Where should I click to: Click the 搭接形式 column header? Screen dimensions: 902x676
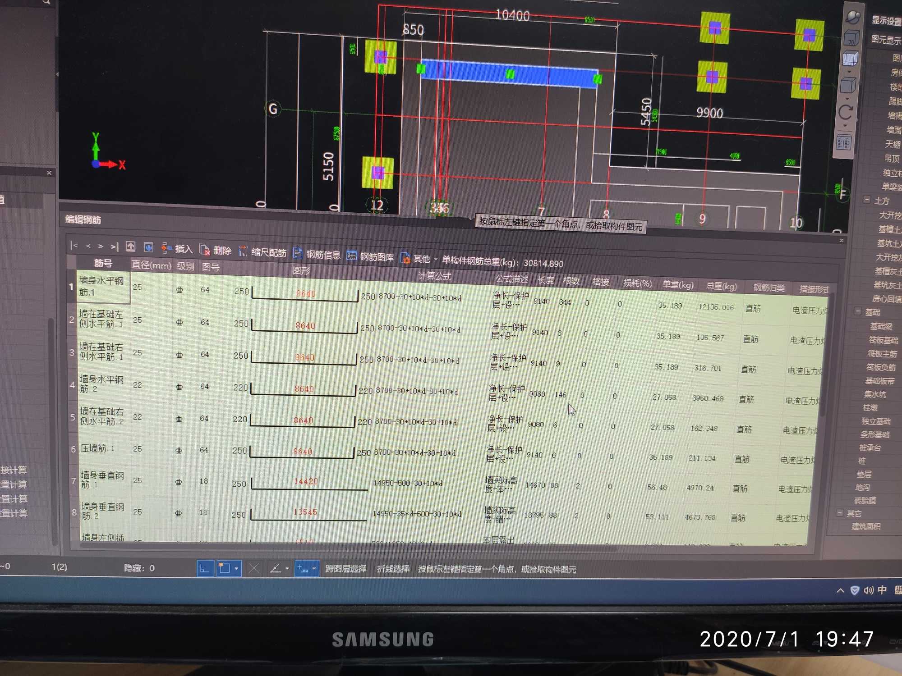(813, 289)
